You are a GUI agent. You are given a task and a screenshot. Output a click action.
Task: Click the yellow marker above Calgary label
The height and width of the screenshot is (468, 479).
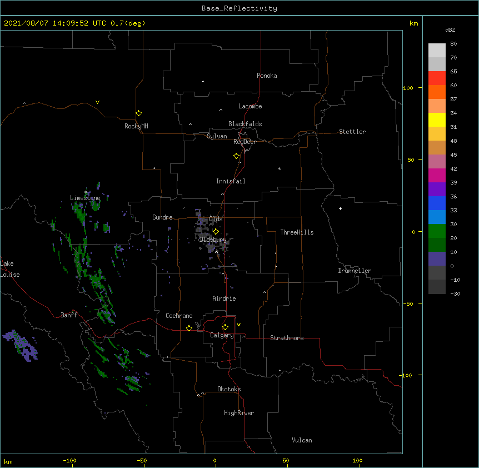[x=225, y=327]
